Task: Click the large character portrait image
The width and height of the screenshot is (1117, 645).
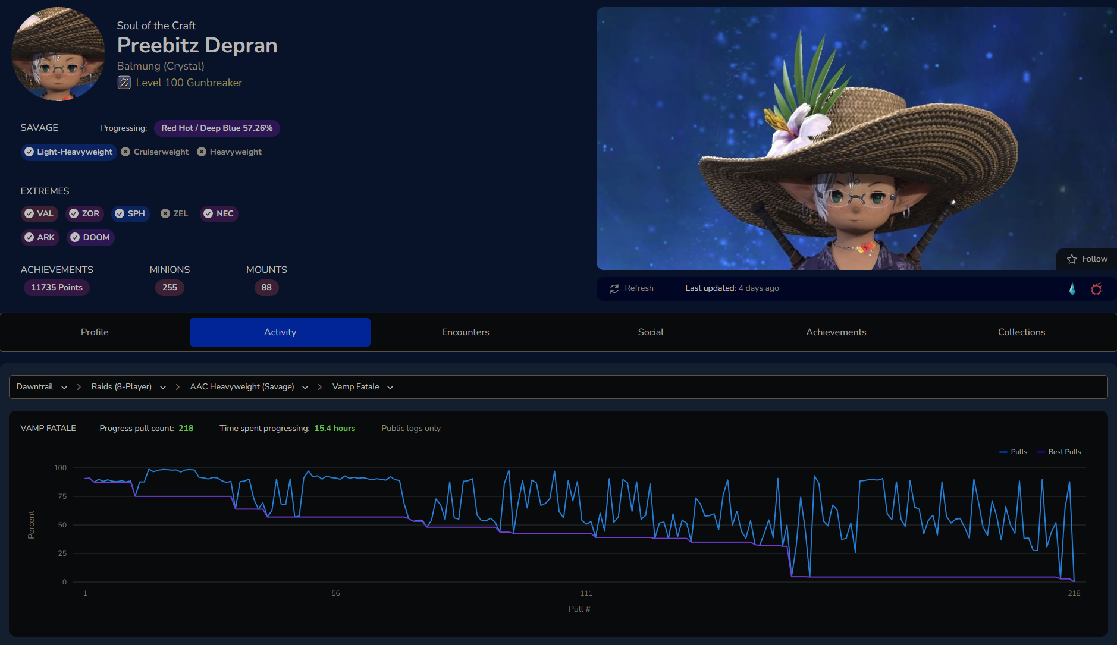Action: click(x=856, y=139)
